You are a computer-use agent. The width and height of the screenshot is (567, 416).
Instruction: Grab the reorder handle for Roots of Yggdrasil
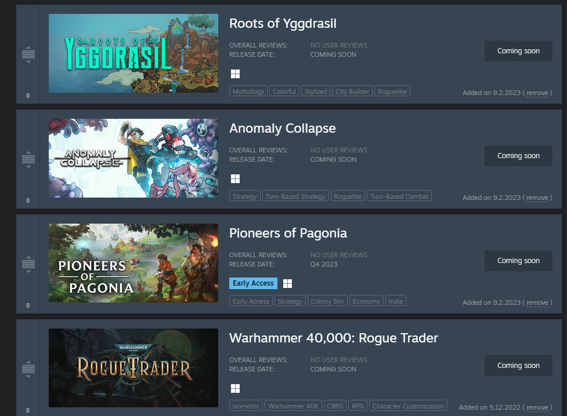(x=28, y=54)
